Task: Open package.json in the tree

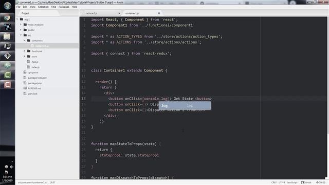Action: (x=34, y=83)
